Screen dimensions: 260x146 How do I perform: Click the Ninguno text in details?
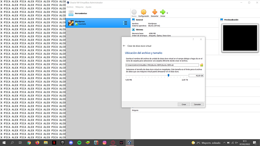pyautogui.click(x=135, y=110)
